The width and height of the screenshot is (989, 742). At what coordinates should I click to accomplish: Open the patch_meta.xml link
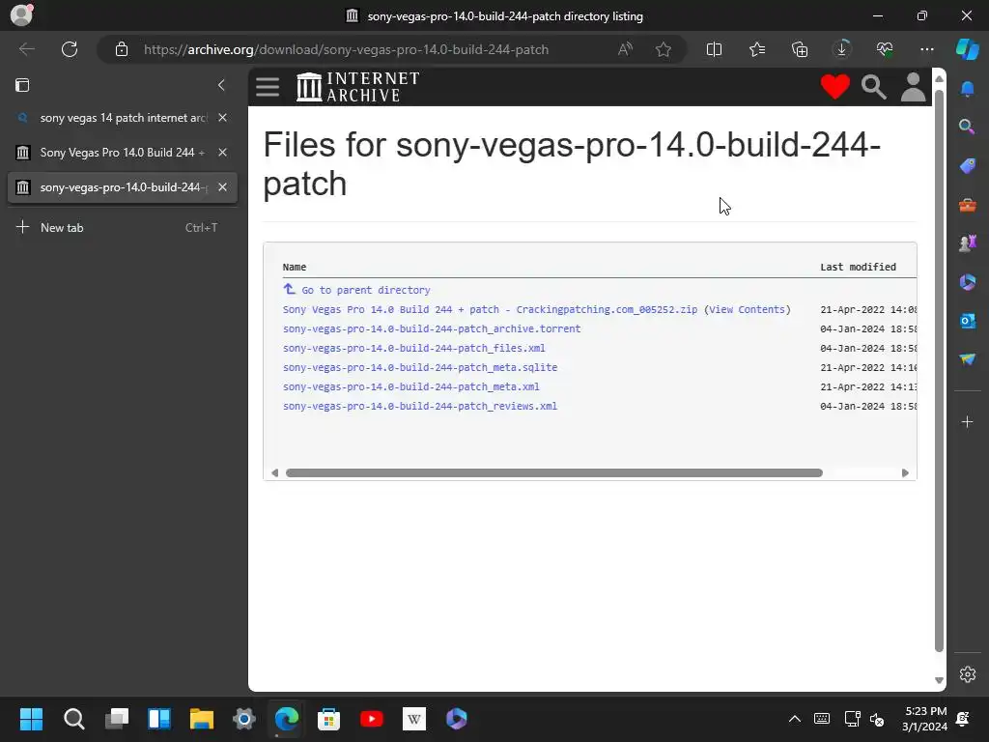point(411,386)
